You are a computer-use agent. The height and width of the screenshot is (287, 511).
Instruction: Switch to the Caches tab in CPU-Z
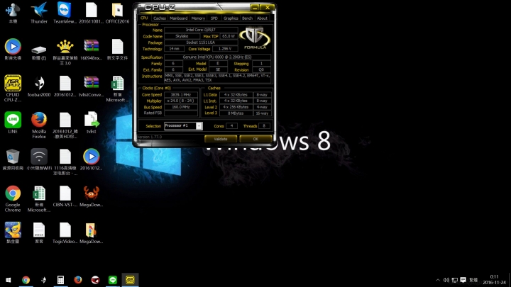(x=160, y=18)
